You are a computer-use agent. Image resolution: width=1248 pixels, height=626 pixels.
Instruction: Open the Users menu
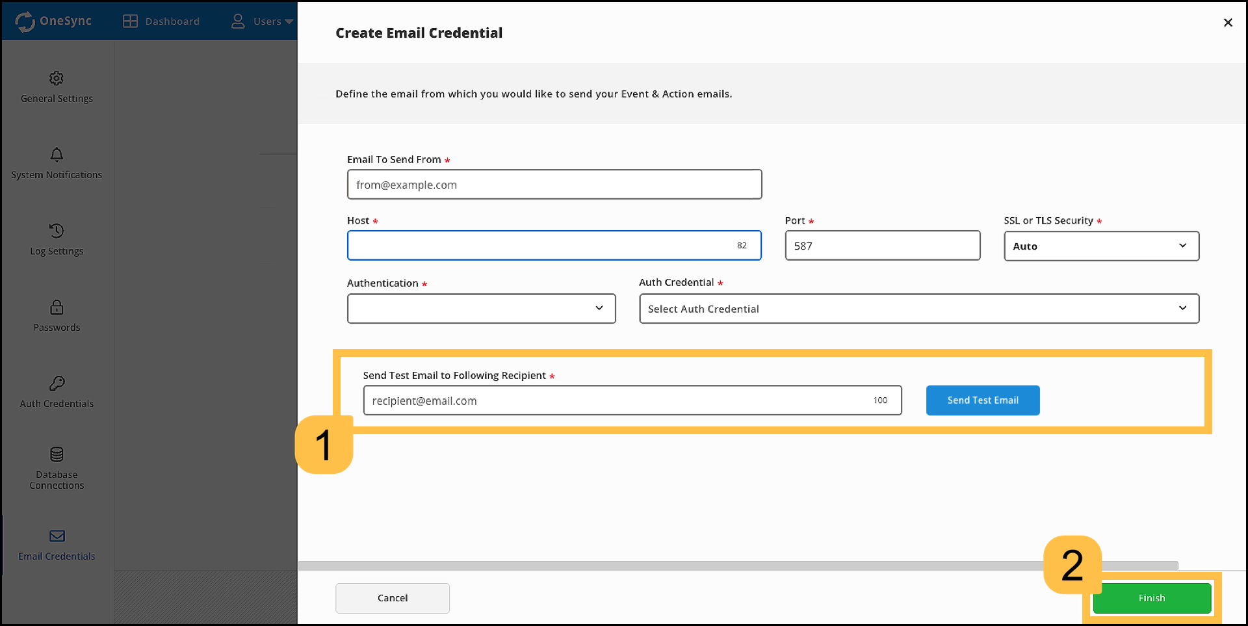(x=267, y=21)
